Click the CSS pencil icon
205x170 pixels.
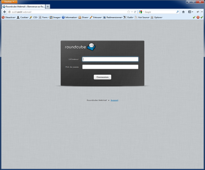[31, 17]
